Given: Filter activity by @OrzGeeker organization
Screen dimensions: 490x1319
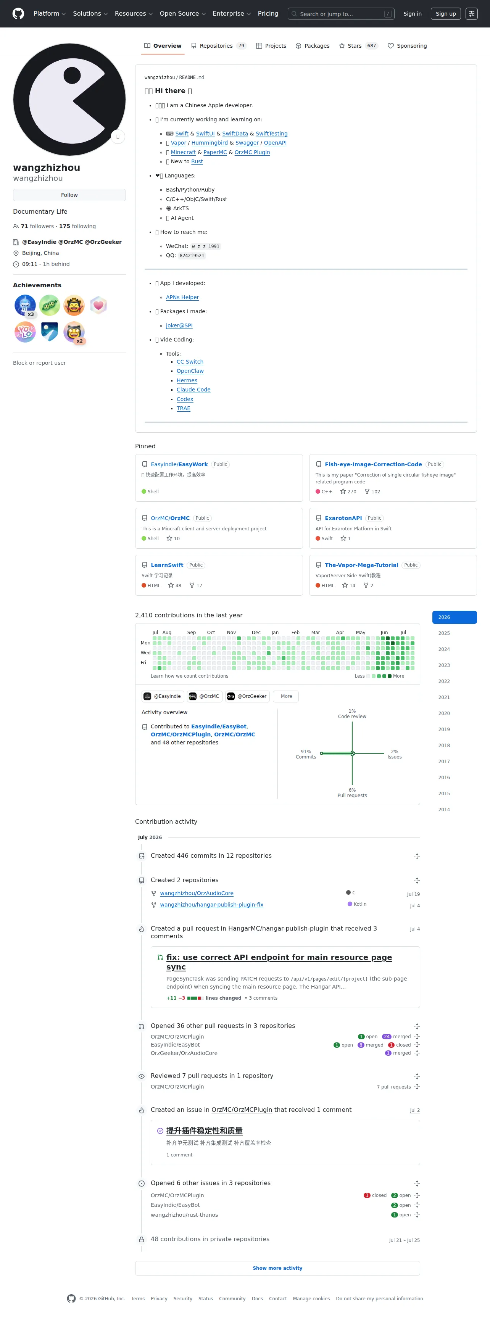Looking at the screenshot, I should (247, 696).
